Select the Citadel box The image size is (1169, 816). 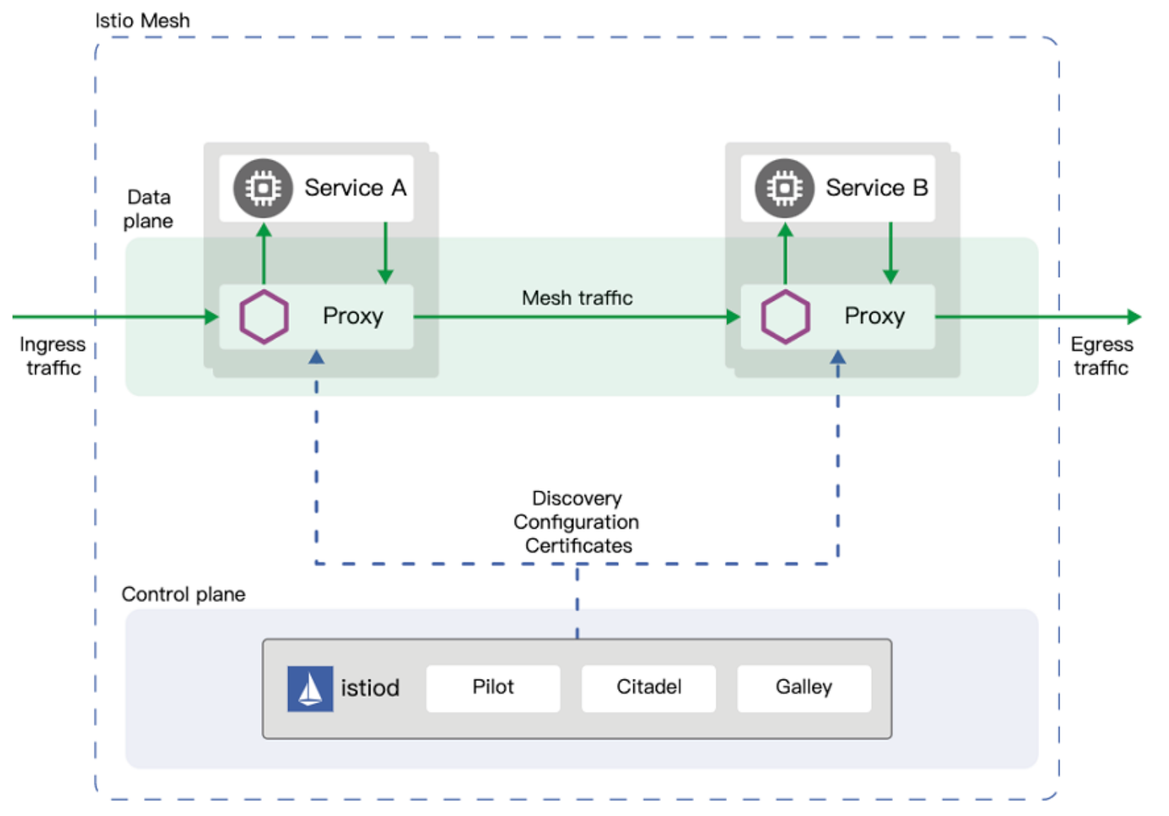648,688
